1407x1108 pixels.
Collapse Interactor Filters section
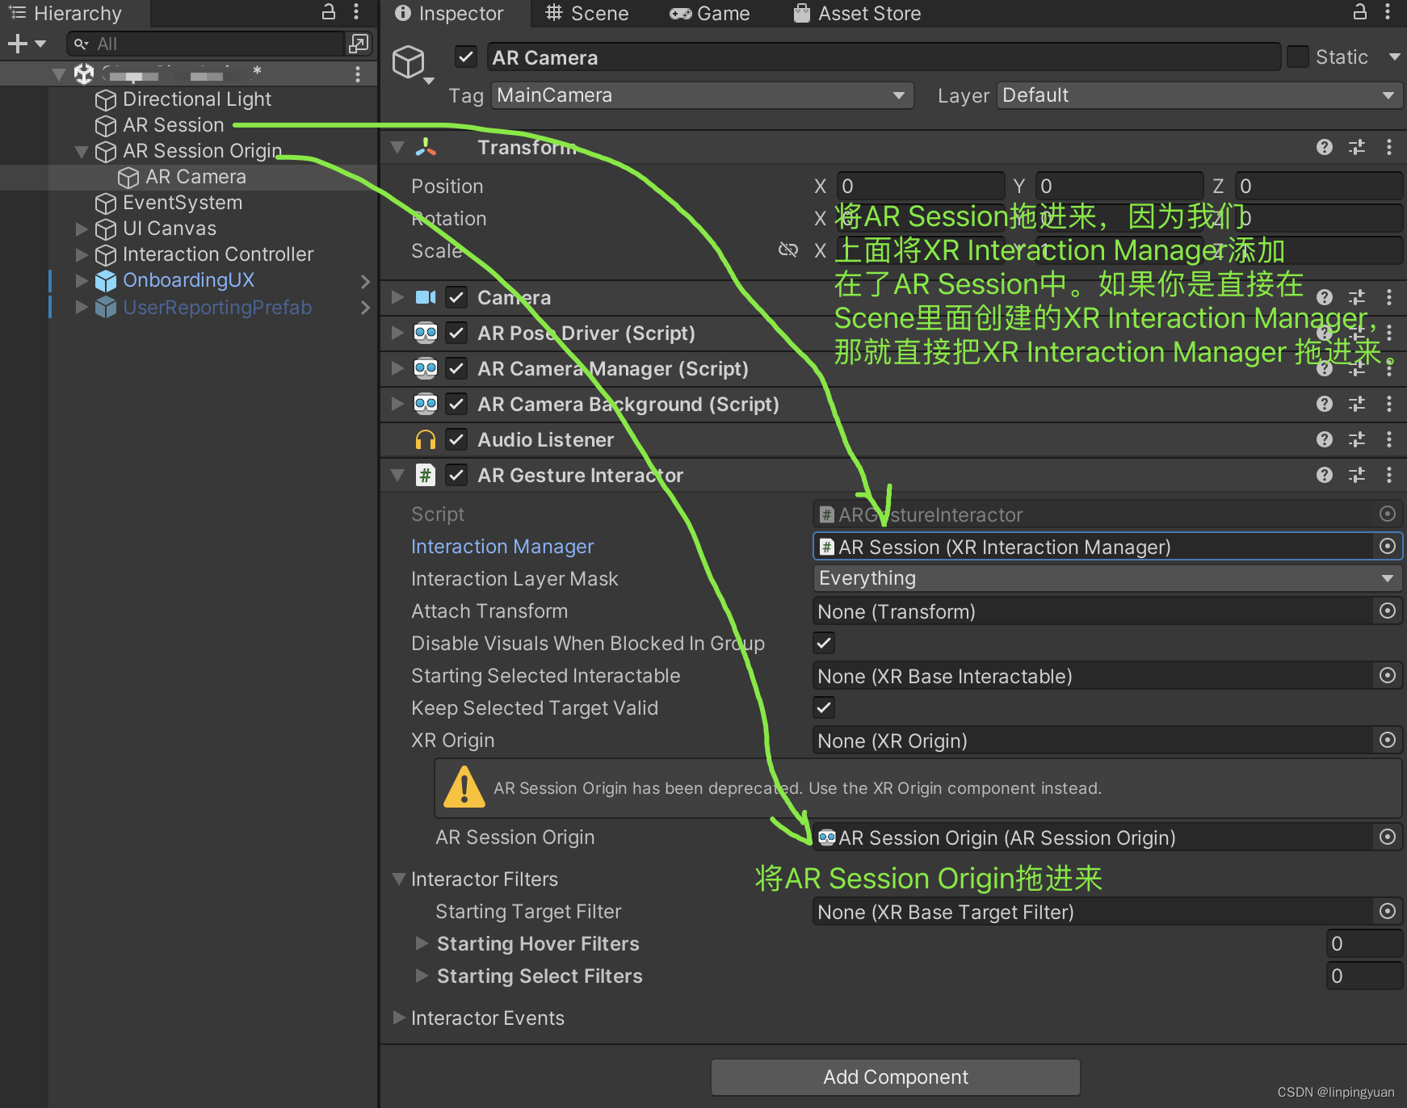coord(399,879)
